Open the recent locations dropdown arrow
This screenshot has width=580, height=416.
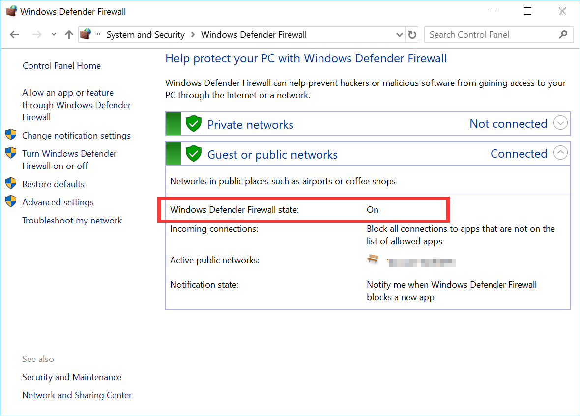(x=53, y=34)
